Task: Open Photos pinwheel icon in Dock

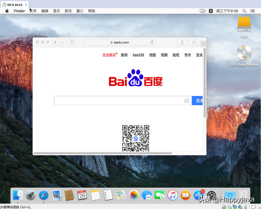Action: [x=134, y=195]
